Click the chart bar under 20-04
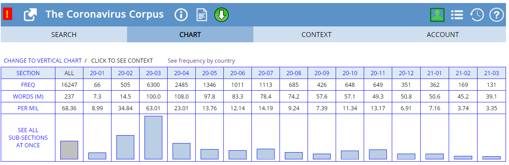Viewport: 509px width, 165px height. pos(181,151)
